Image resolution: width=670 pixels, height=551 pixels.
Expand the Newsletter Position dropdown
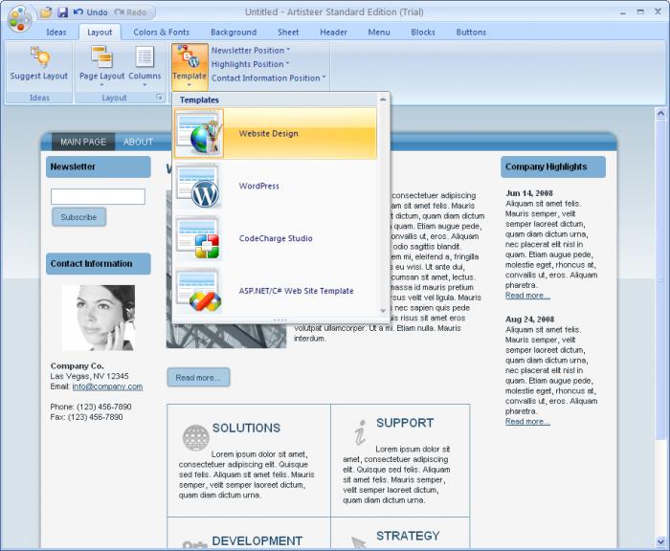coord(251,51)
